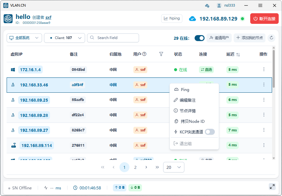Open the Nping button

click(x=172, y=19)
